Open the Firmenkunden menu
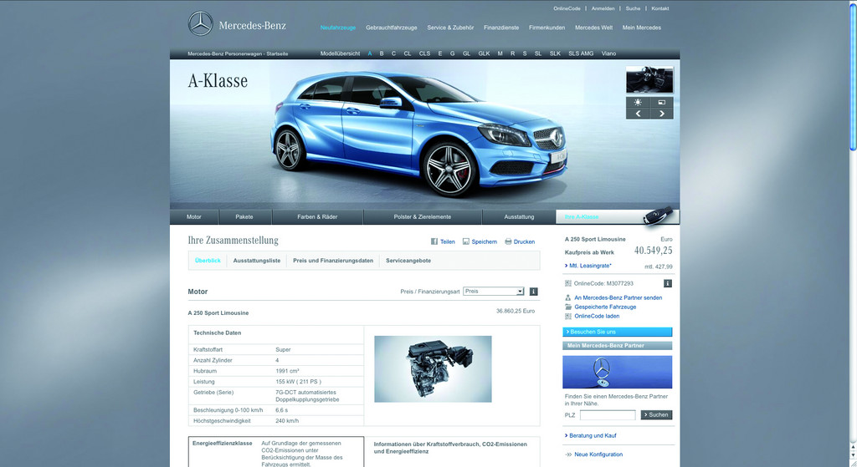The height and width of the screenshot is (467, 857). click(x=547, y=28)
